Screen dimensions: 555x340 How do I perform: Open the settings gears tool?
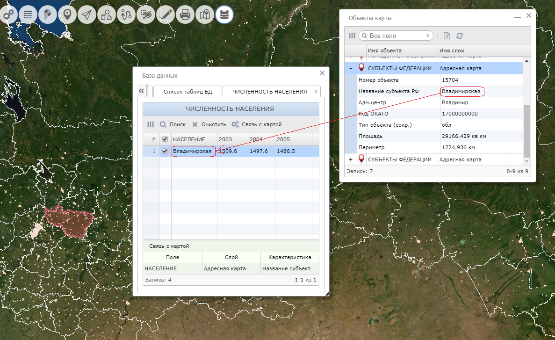[x=8, y=15]
